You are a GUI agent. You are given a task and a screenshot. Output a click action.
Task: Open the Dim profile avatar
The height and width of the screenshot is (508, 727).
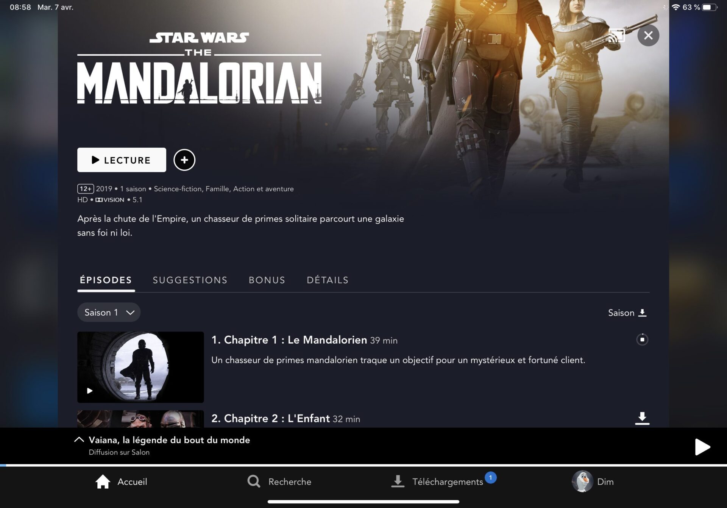[x=582, y=481]
